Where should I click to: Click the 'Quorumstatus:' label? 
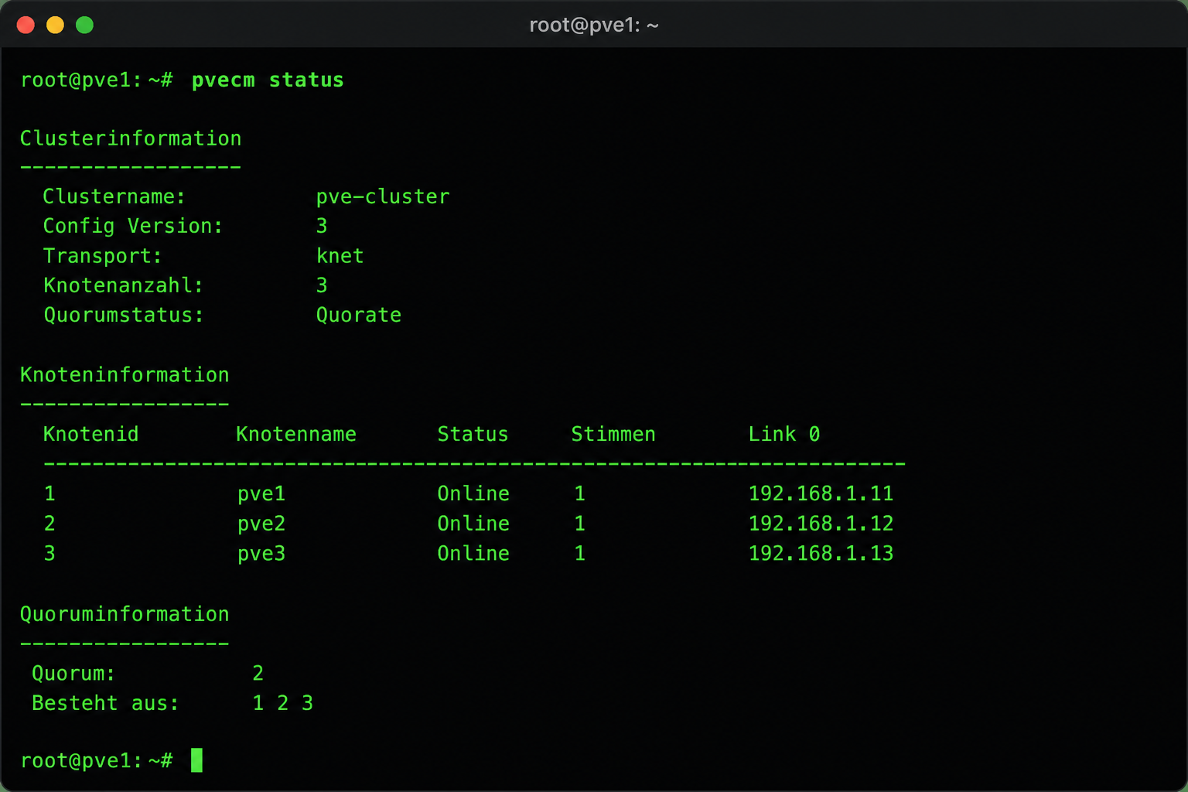pyautogui.click(x=124, y=316)
